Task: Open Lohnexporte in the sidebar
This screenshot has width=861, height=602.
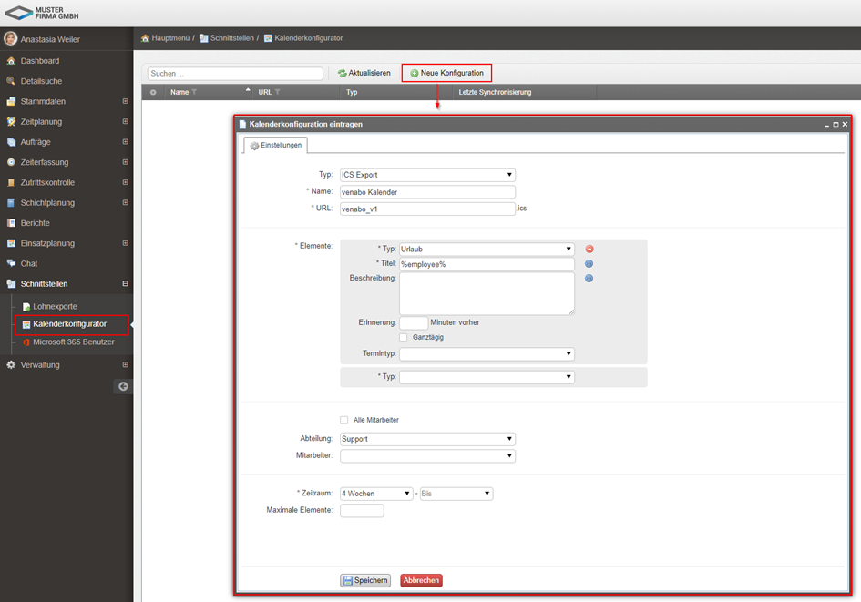Action: click(x=55, y=306)
